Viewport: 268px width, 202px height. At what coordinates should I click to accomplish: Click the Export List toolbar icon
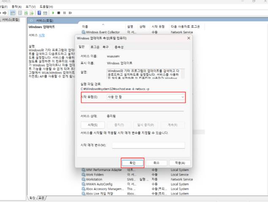pos(32,13)
